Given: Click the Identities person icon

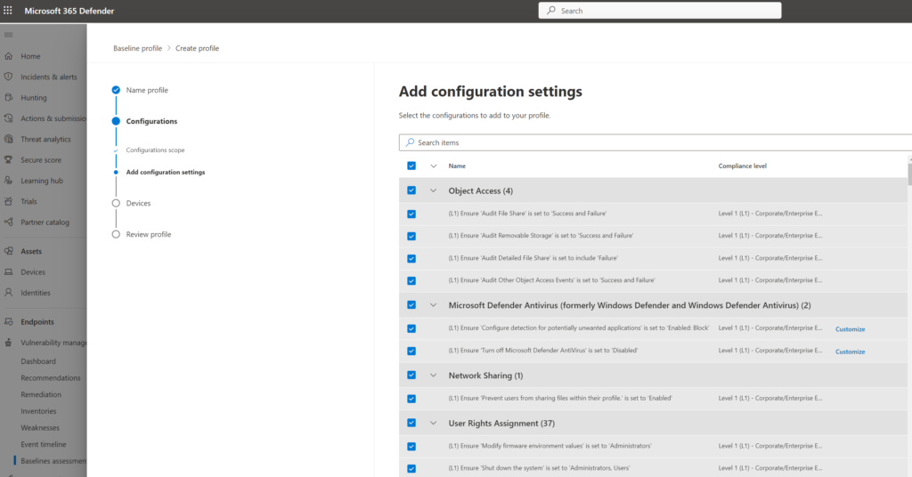Looking at the screenshot, I should tap(8, 293).
